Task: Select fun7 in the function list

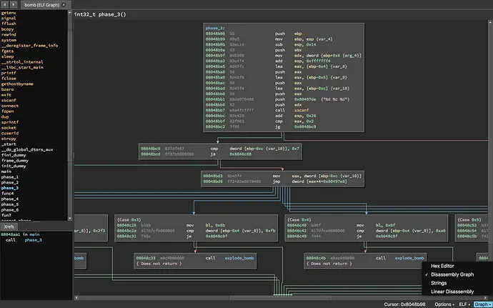Action: pos(6,215)
